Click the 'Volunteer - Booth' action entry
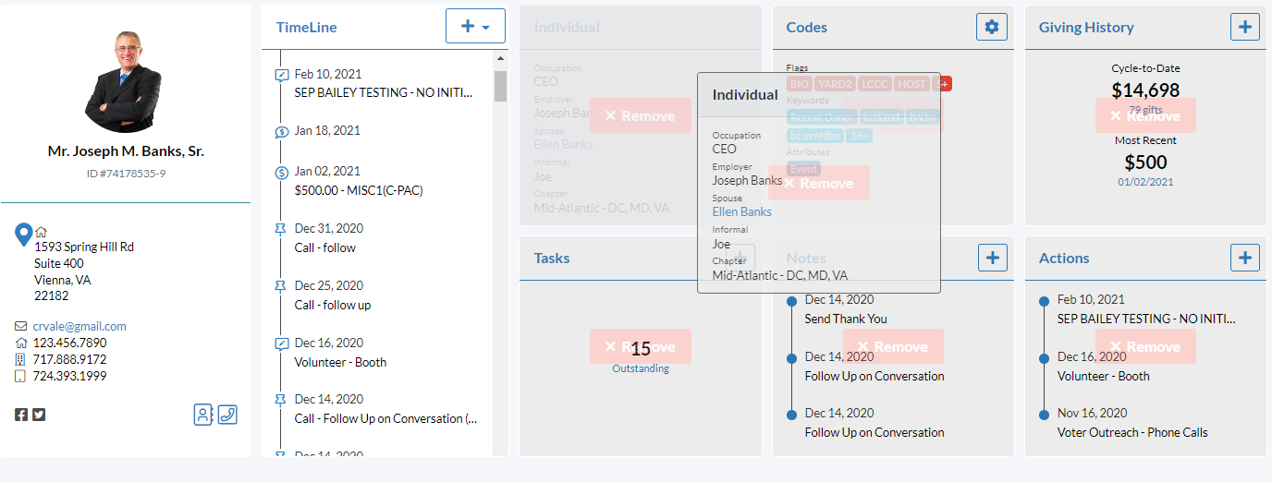 tap(1104, 376)
